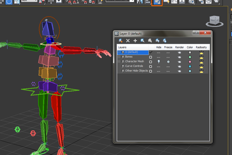The image size is (232, 155).
Task: Toggle Render icon for Curve Controls layer
Action: click(x=179, y=66)
